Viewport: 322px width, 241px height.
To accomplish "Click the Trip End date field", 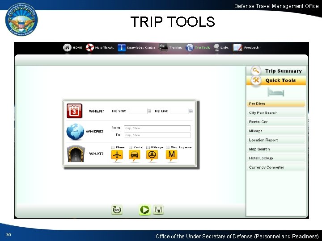I will click(179, 111).
